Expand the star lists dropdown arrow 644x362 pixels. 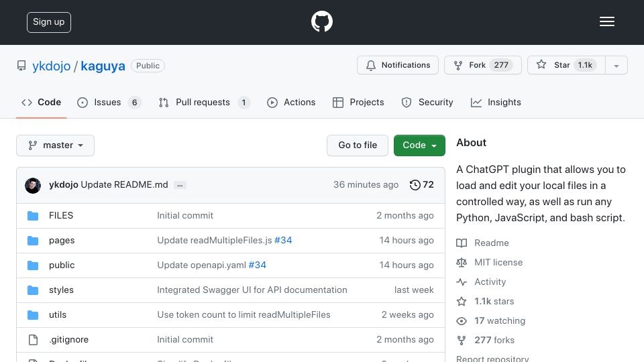click(616, 66)
